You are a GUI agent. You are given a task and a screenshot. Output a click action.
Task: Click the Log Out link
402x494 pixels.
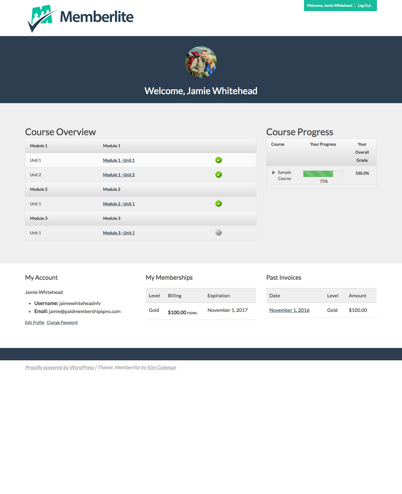(x=364, y=6)
